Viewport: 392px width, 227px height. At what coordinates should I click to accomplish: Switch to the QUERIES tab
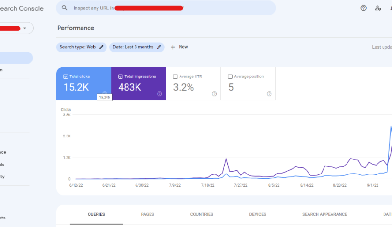point(96,214)
